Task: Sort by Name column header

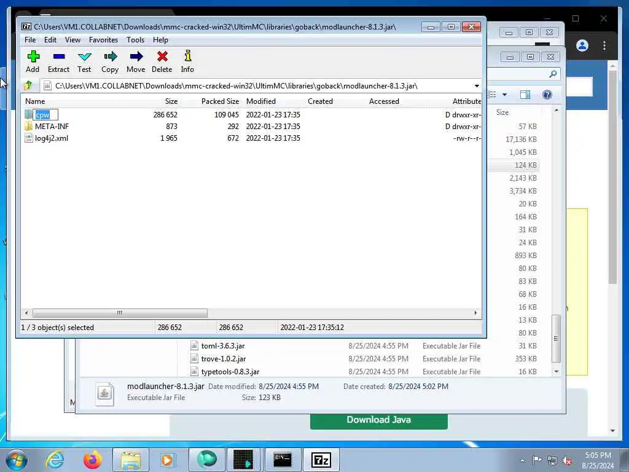Action: coord(71,101)
